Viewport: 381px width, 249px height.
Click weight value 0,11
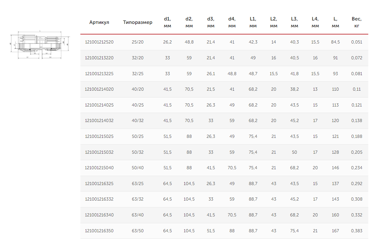tap(357, 89)
